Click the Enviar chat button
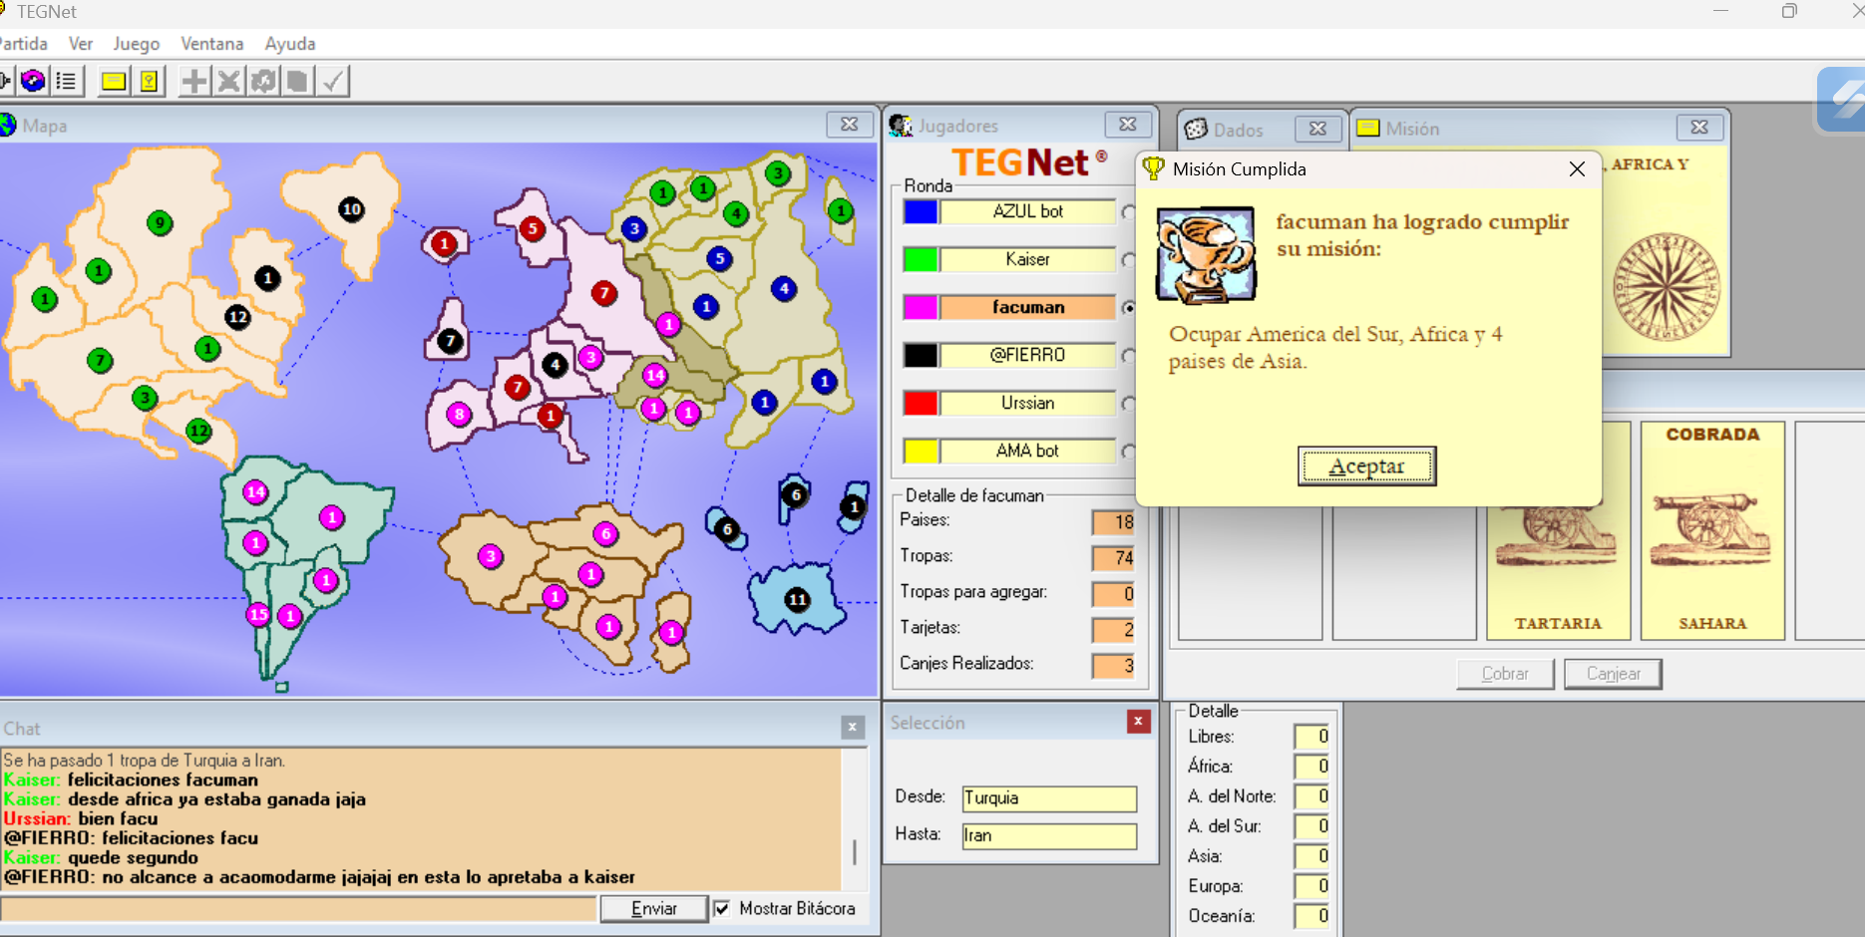The height and width of the screenshot is (937, 1865). coord(653,908)
